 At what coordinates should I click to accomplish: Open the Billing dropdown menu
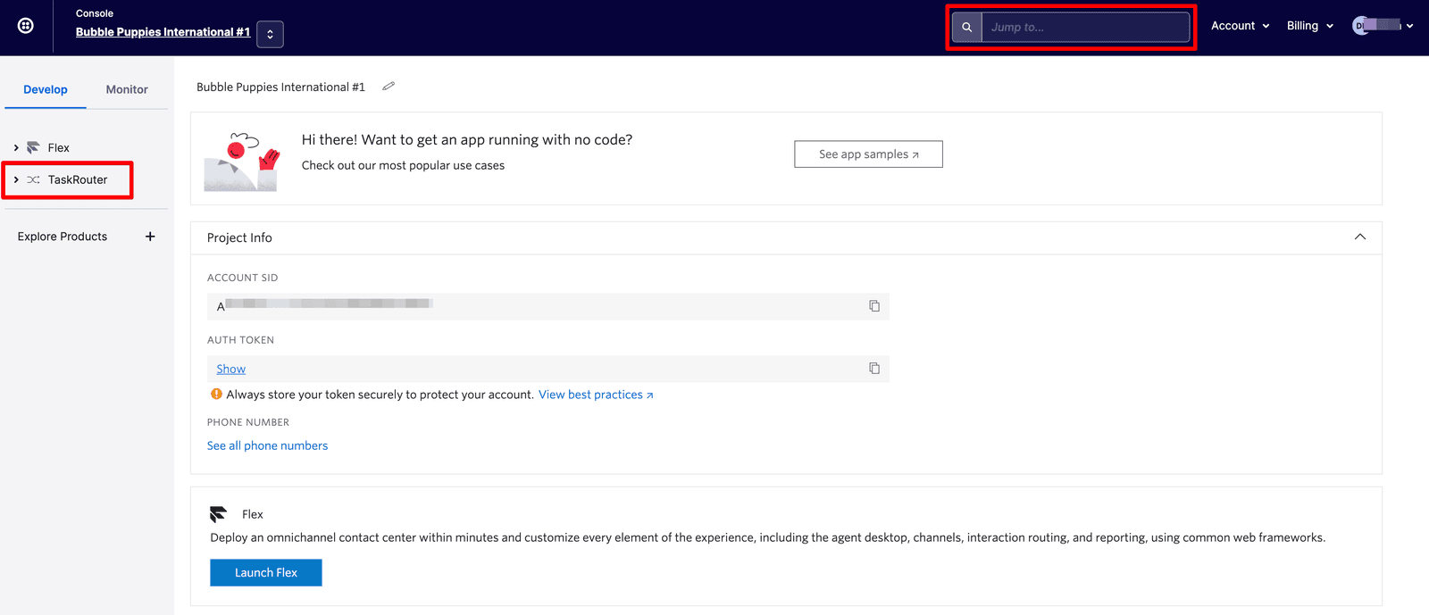point(1309,26)
